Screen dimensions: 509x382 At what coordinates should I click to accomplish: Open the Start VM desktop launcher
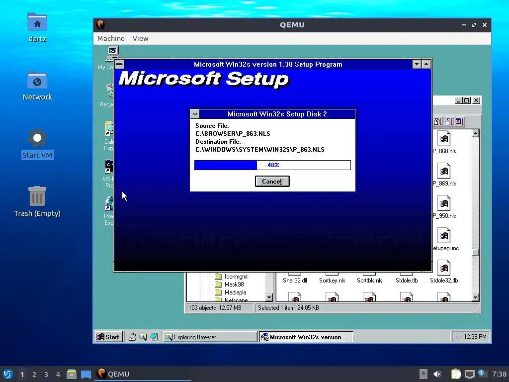(37, 144)
